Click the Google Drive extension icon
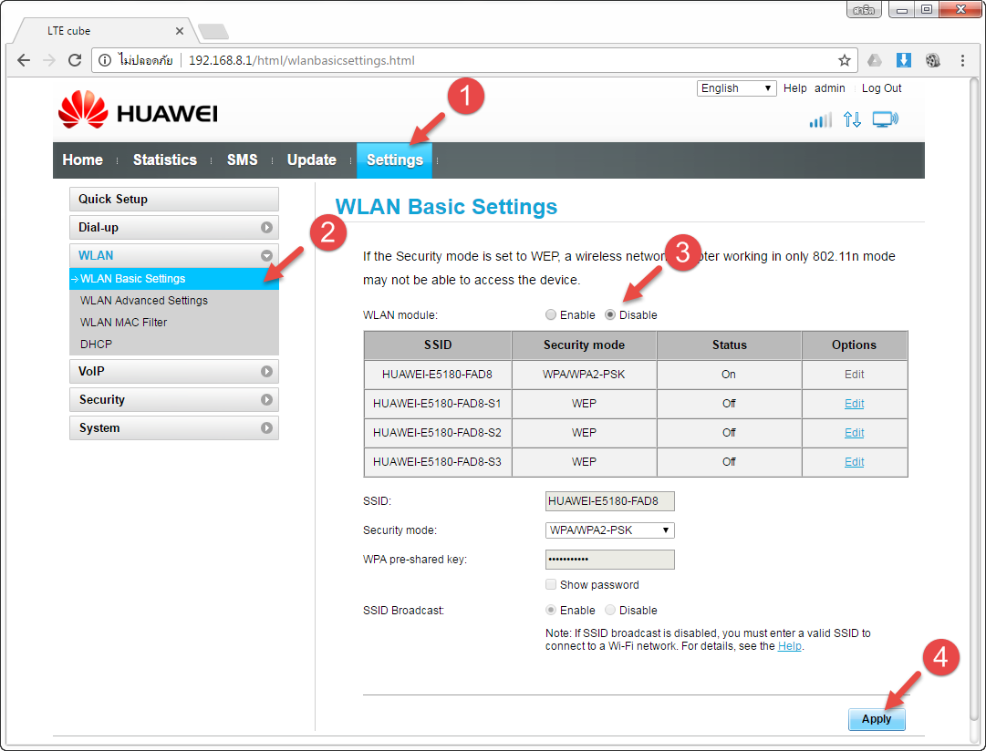 (x=874, y=60)
